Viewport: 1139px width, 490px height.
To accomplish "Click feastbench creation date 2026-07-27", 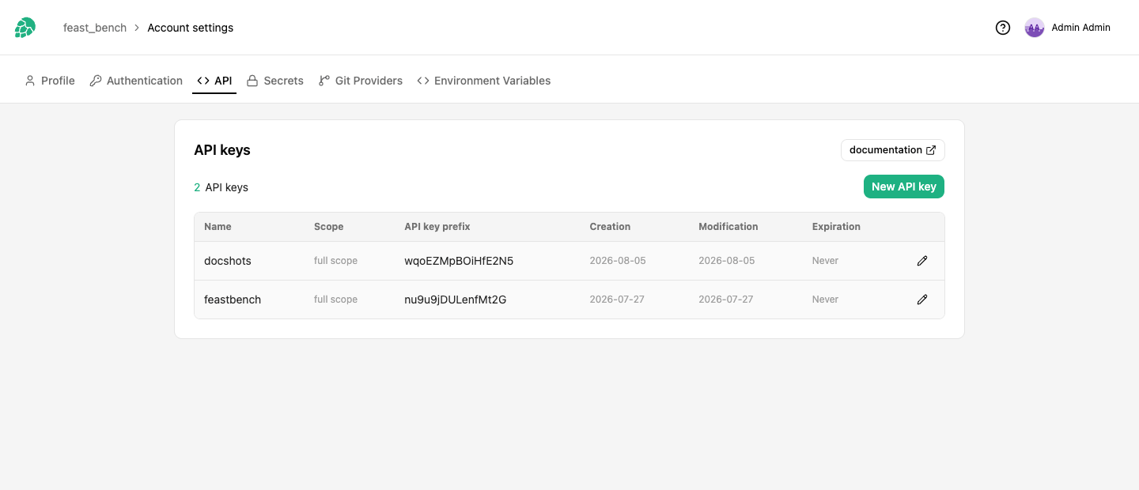I will (617, 300).
